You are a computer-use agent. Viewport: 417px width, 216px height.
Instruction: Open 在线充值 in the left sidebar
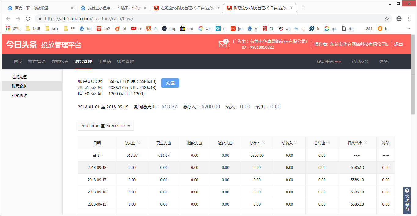(19, 77)
